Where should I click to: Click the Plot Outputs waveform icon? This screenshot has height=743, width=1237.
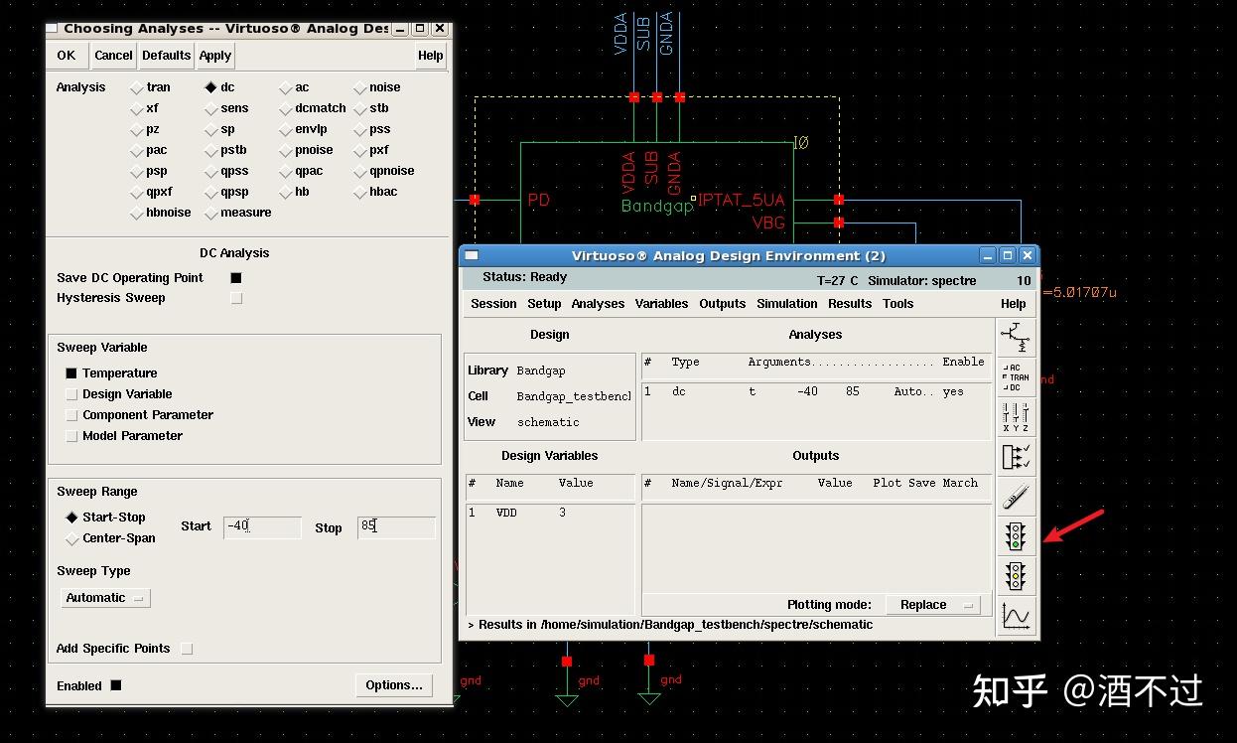coord(1016,617)
